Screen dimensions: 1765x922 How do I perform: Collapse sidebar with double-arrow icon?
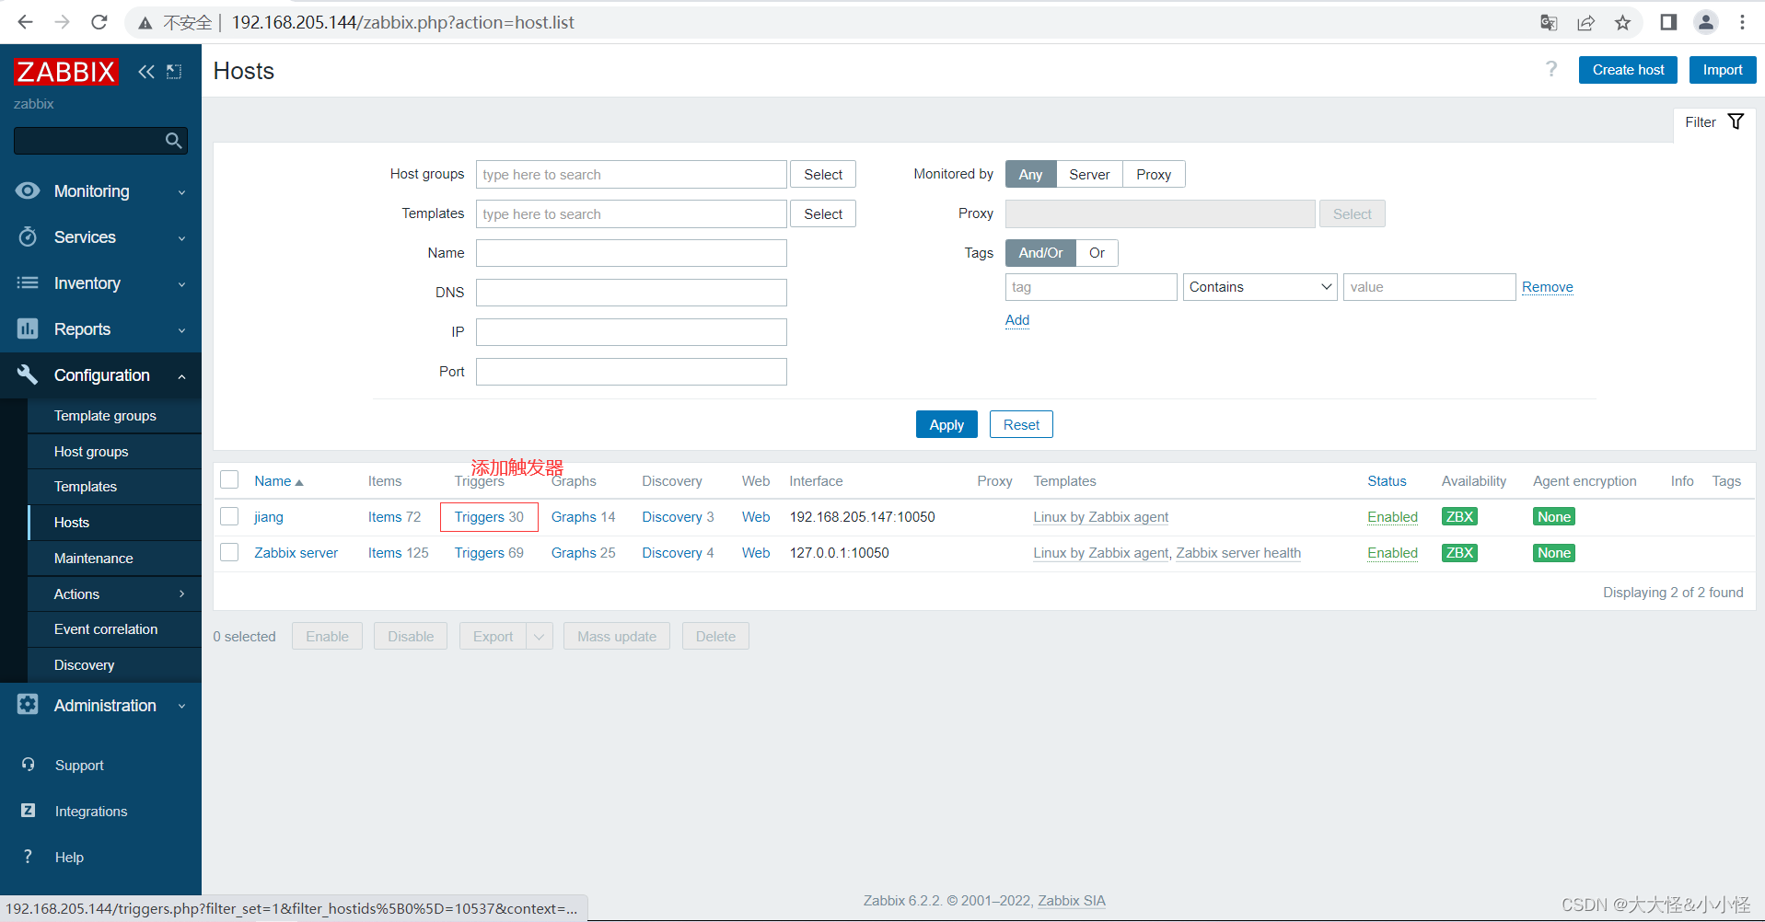point(146,72)
